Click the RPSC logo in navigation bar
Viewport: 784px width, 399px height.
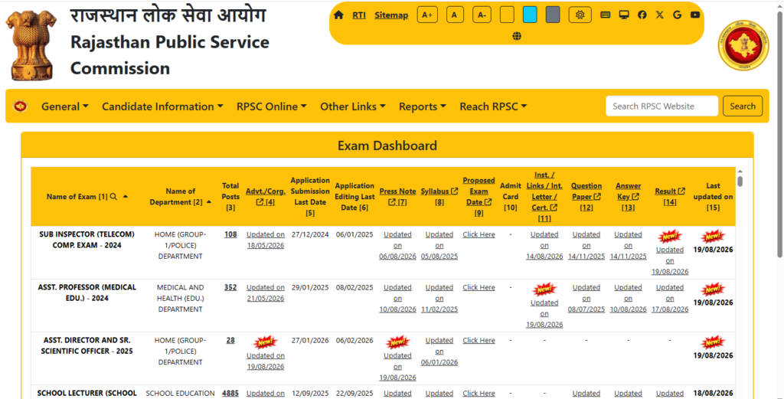pyautogui.click(x=20, y=106)
